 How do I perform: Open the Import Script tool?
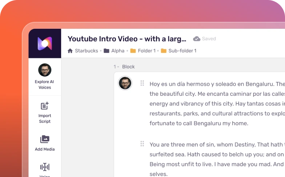click(45, 113)
